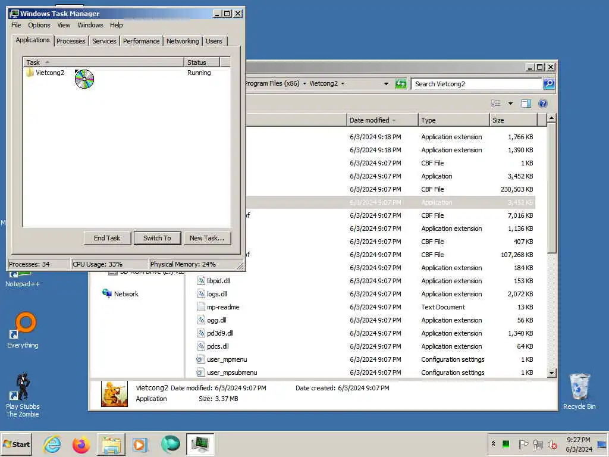Open Internet Explorer from the taskbar

(x=52, y=444)
